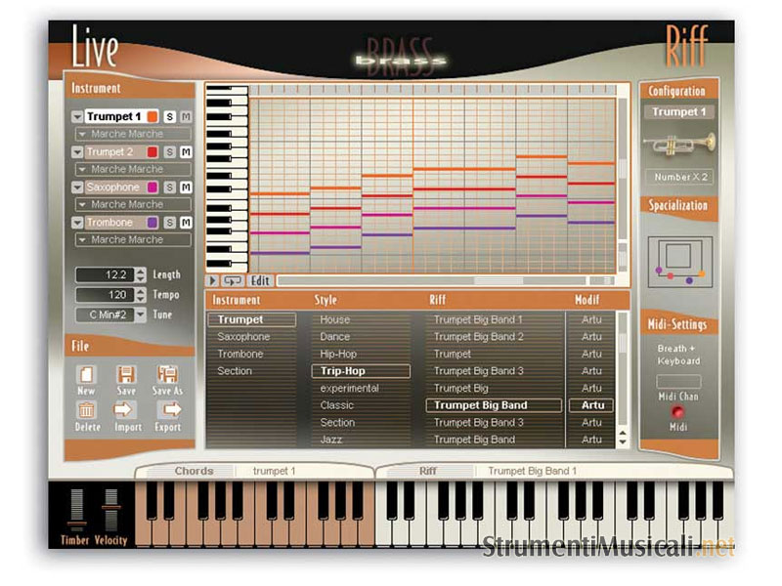Click the trumpet image in Configuration
Image resolution: width=782 pixels, height=586 pixels.
(x=680, y=145)
